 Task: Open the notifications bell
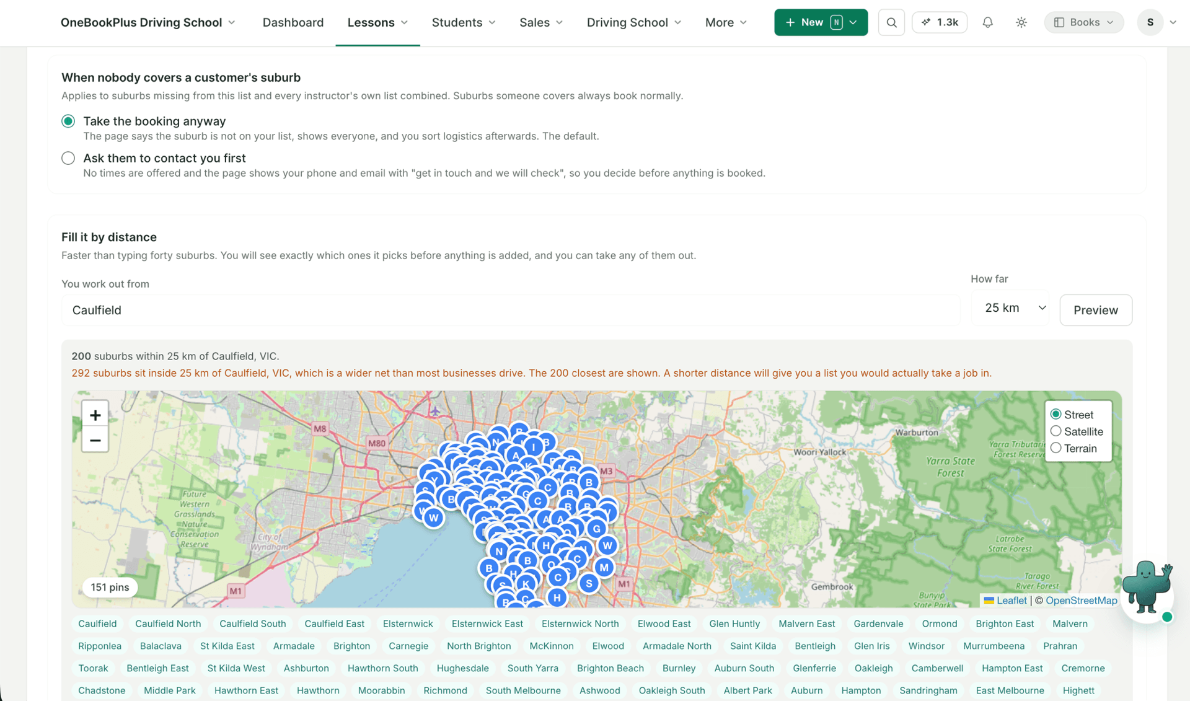tap(987, 22)
